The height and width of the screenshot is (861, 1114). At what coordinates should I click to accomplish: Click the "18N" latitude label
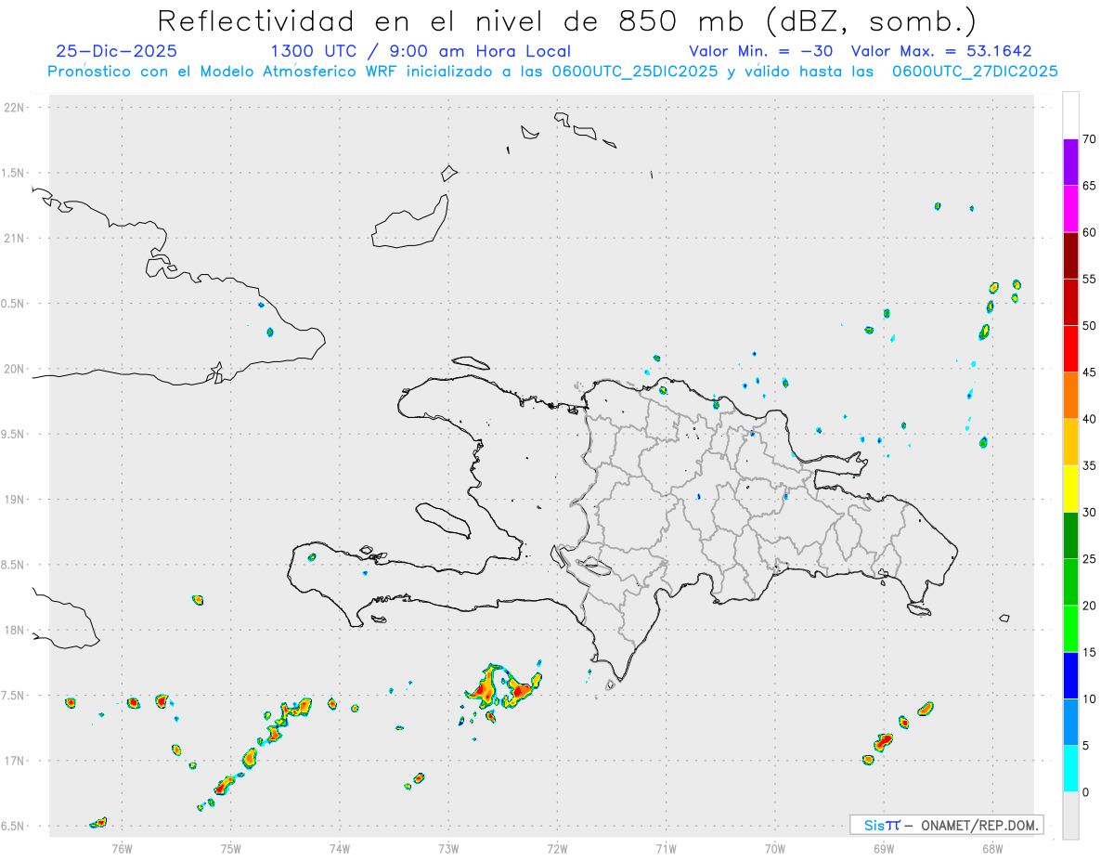(16, 630)
